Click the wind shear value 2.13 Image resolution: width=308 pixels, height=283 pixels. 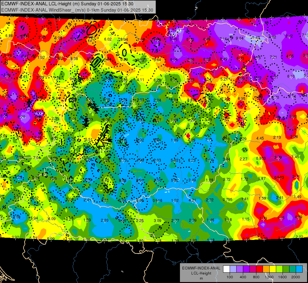coord(277,137)
